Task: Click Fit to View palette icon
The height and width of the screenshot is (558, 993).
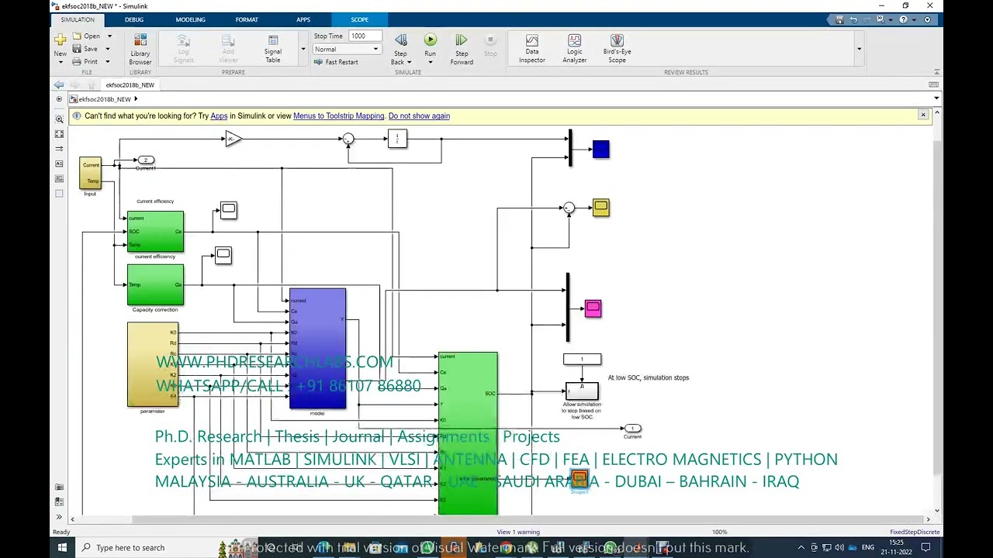Action: pos(59,134)
